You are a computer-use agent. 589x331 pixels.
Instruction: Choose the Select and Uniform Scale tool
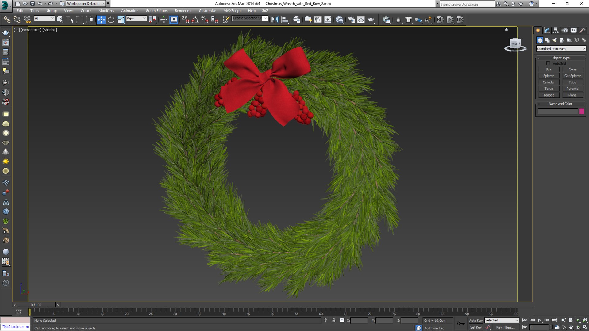click(121, 20)
